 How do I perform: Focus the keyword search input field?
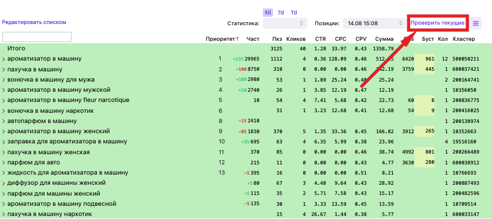click(x=37, y=37)
